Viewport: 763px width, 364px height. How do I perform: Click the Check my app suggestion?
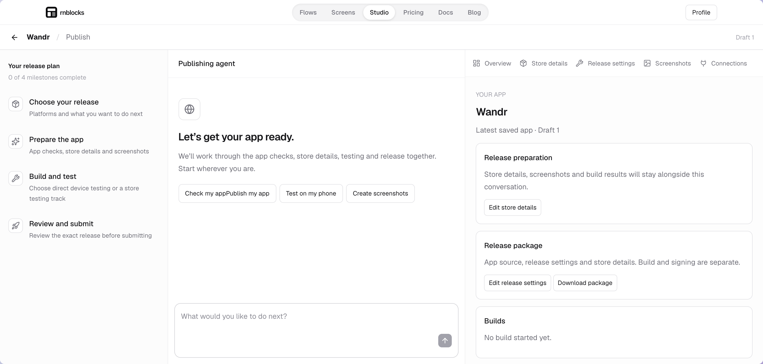click(x=206, y=193)
